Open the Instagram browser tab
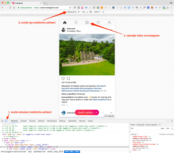Image resolution: width=174 pixels, height=153 pixels. [x=26, y=3]
